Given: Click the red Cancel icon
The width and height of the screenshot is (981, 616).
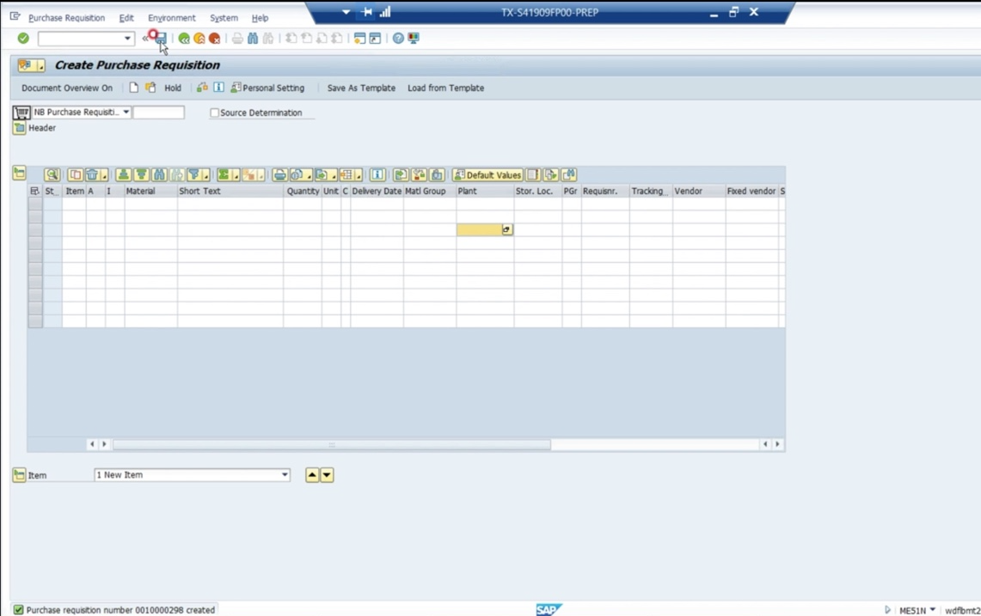Looking at the screenshot, I should pyautogui.click(x=215, y=39).
